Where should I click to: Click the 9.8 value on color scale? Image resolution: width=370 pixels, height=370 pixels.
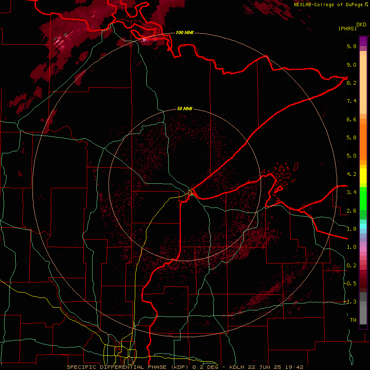(x=351, y=46)
